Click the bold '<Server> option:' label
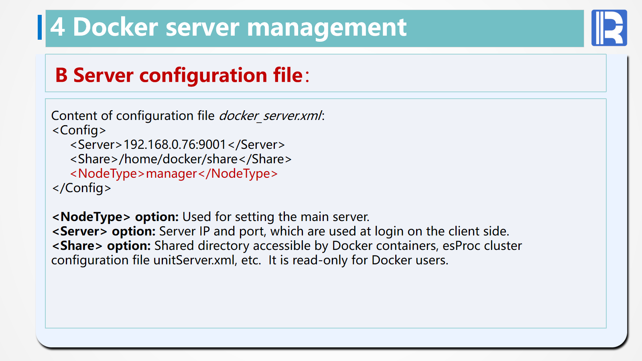Screen dimensions: 642x361 pyautogui.click(x=104, y=231)
